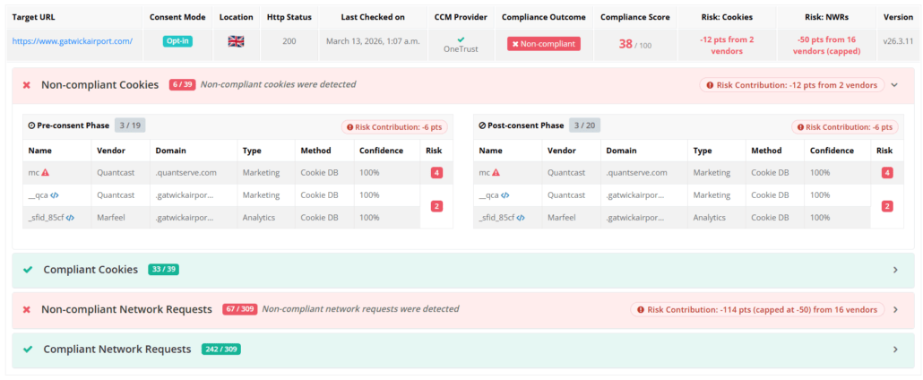This screenshot has width=923, height=380.
Task: Click green checkmark above OneTrust provider
Action: coord(461,38)
